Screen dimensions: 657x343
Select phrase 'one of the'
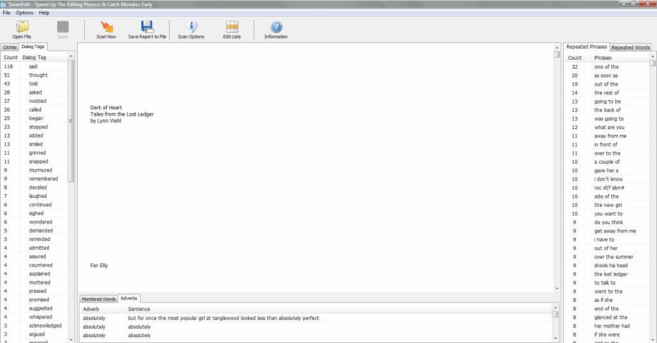click(x=607, y=67)
